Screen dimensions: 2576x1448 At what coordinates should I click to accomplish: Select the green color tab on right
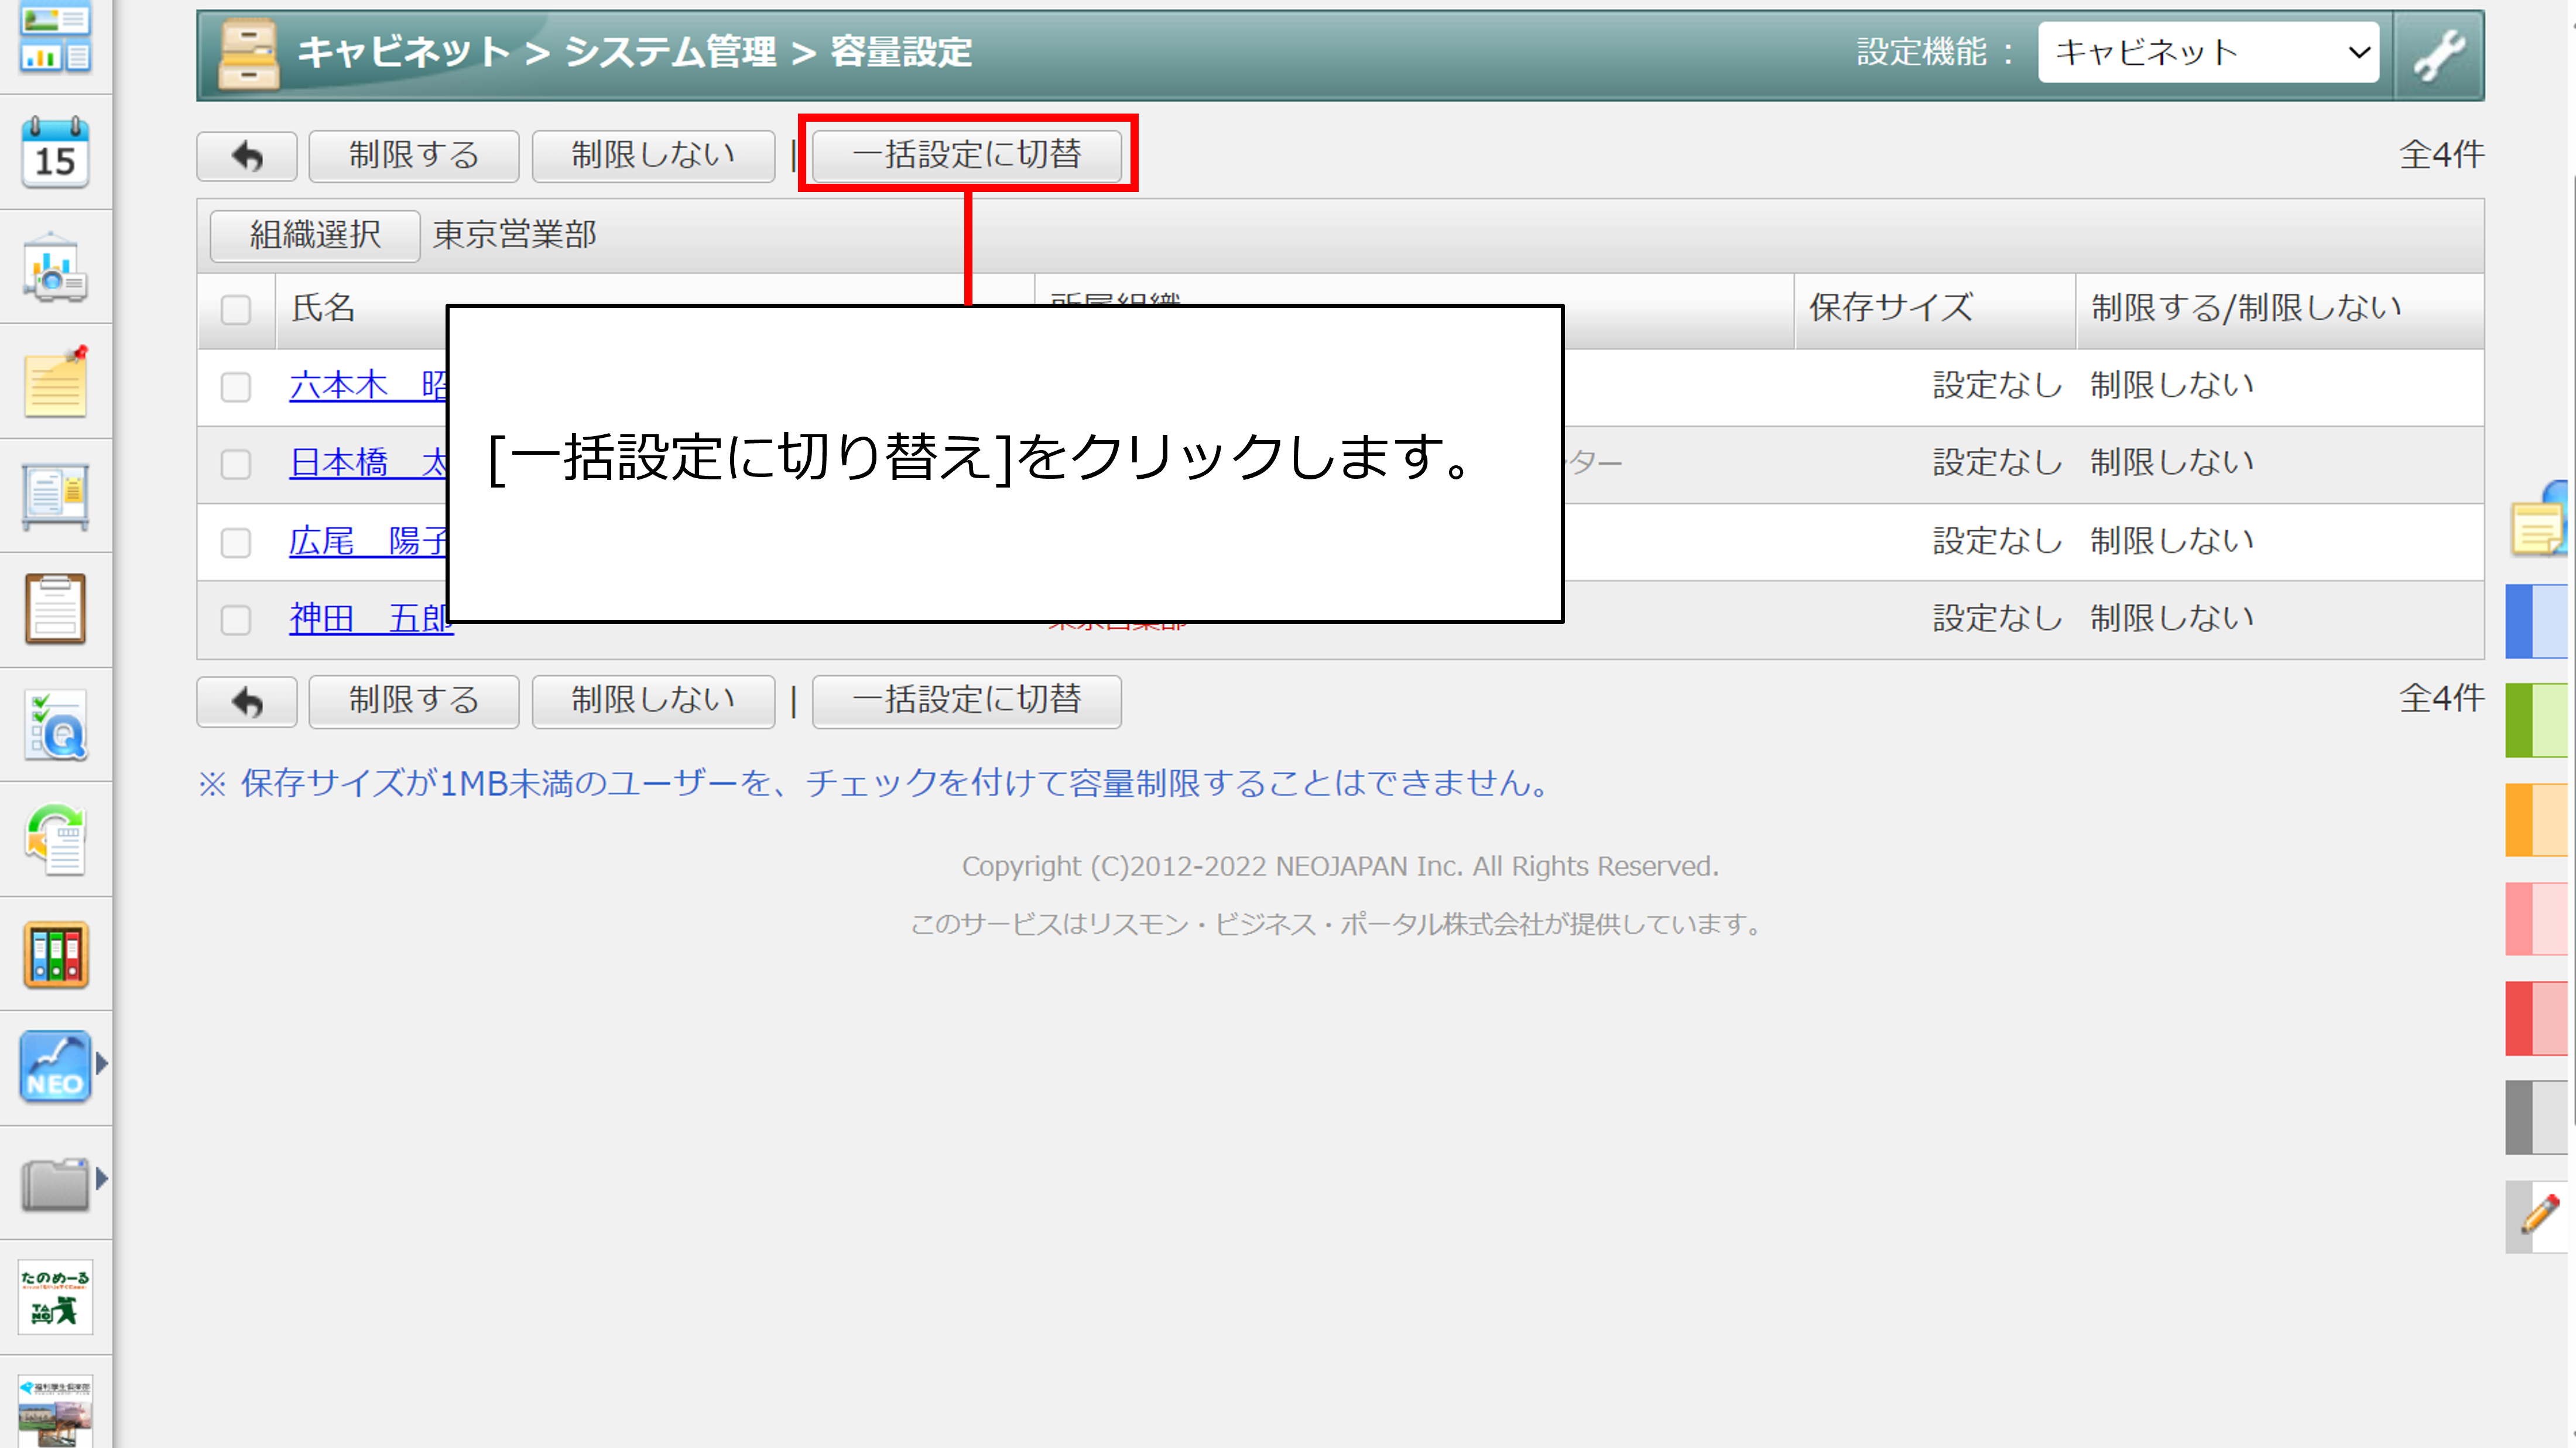(2536, 720)
